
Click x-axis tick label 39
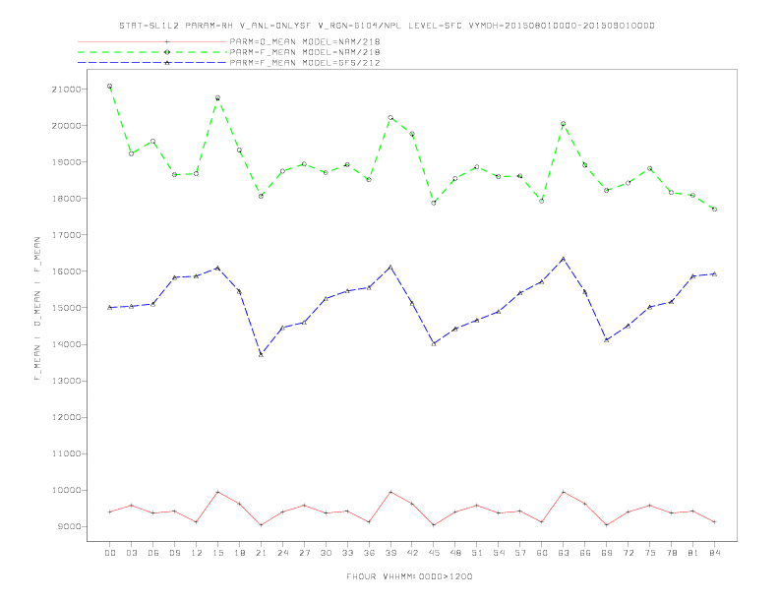click(x=390, y=553)
